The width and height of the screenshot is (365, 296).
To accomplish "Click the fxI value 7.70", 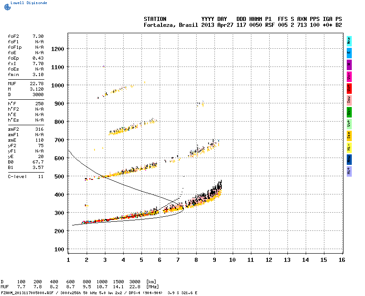I will pos(38,64).
